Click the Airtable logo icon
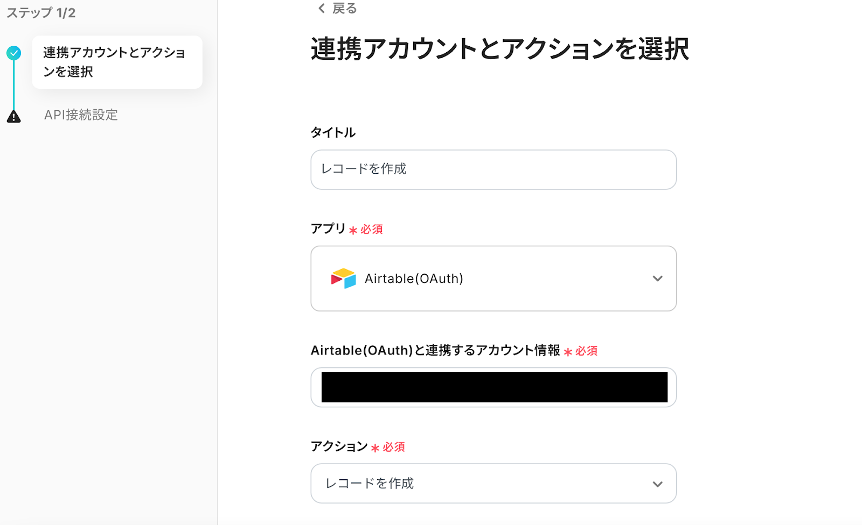Screen dimensions: 862x525 coord(343,279)
